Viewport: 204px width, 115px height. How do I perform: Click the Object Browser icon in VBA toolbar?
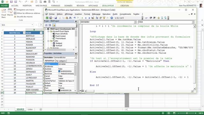[104, 18]
